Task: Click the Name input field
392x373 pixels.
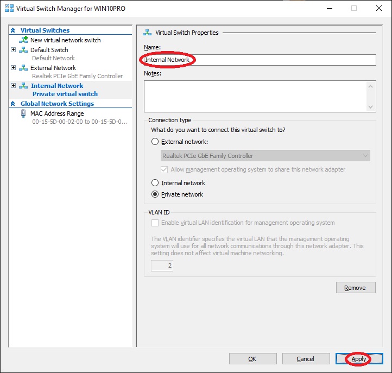Action: [x=260, y=60]
